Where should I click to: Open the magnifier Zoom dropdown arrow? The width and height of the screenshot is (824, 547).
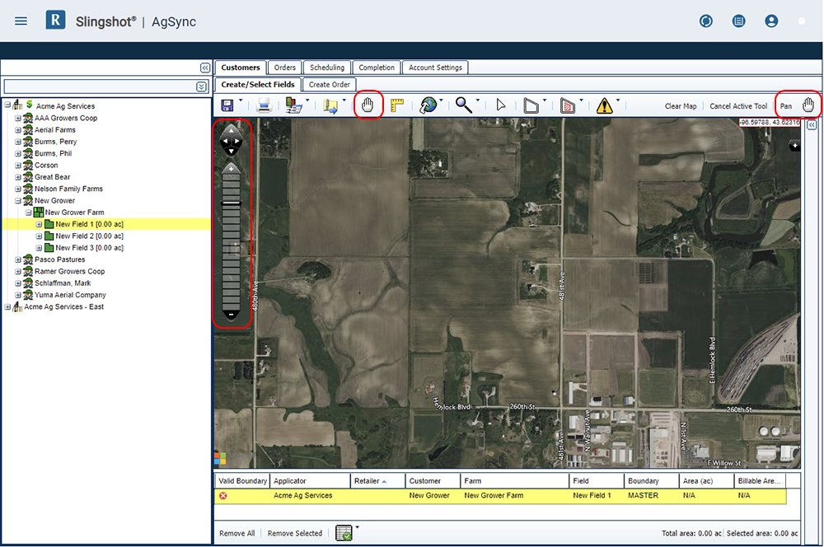(x=477, y=100)
